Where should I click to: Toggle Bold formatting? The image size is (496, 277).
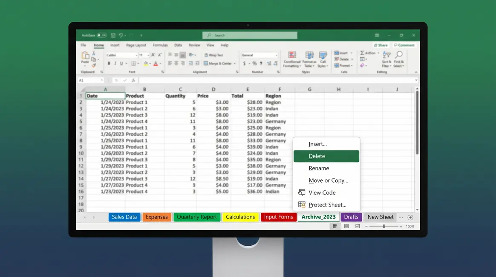pyautogui.click(x=109, y=64)
